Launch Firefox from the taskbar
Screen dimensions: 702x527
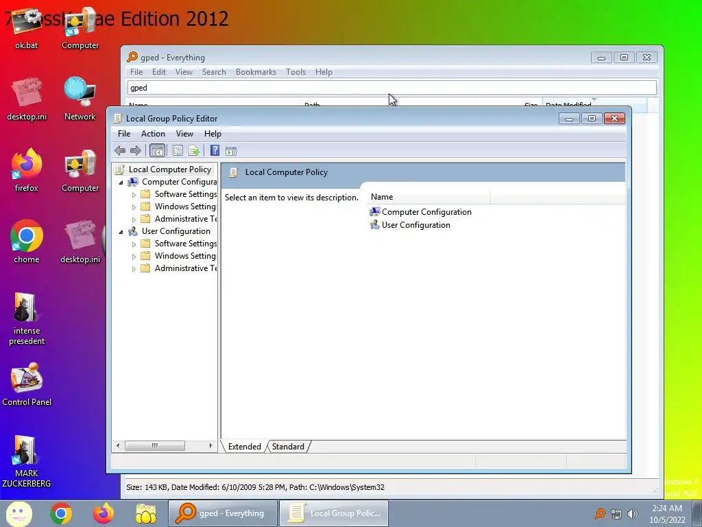pos(104,513)
